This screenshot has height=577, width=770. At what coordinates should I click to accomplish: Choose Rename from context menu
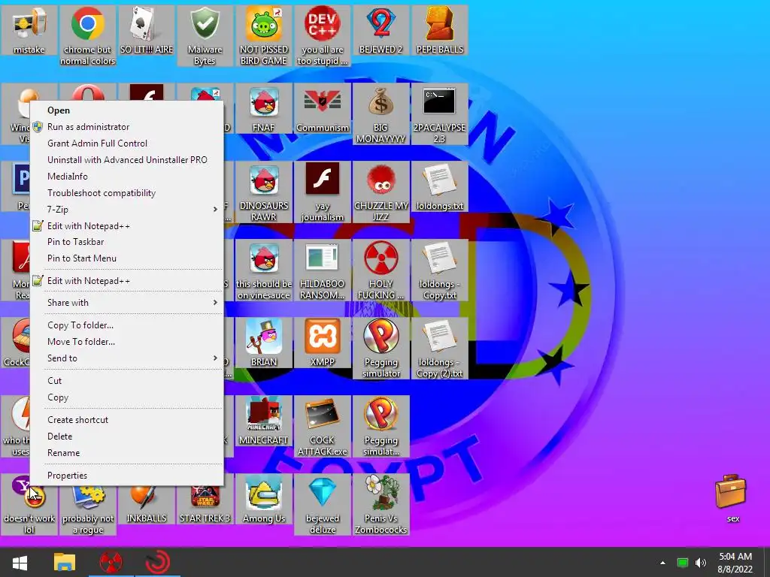[x=126, y=453]
